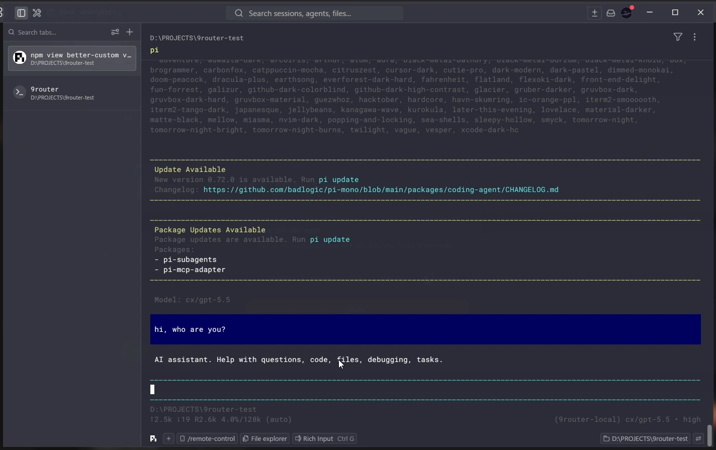Screen dimensions: 716x450
Task: Click the '- pi-mcp-adapter' package line
Action: (x=190, y=269)
